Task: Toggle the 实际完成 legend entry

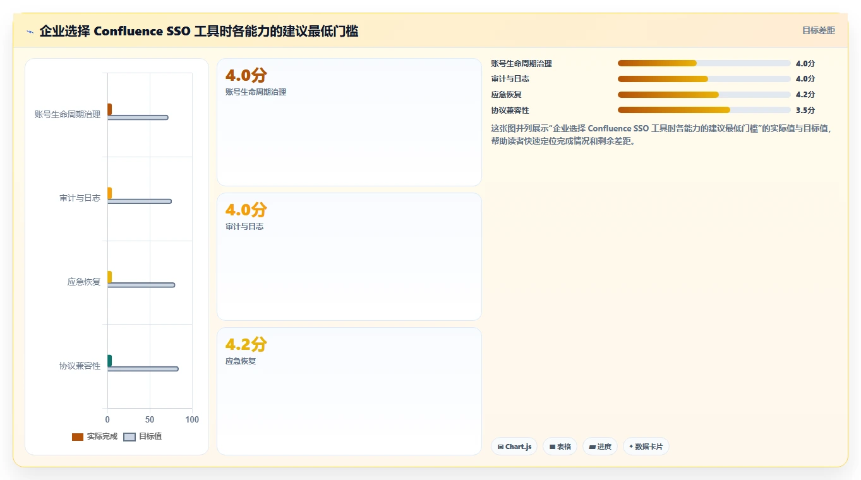Action: [95, 436]
